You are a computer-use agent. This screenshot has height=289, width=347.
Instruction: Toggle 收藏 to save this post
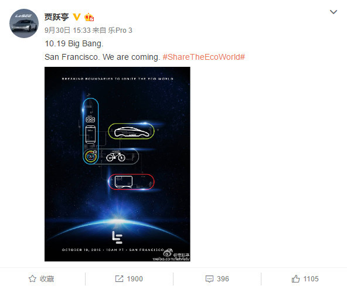tap(42, 279)
